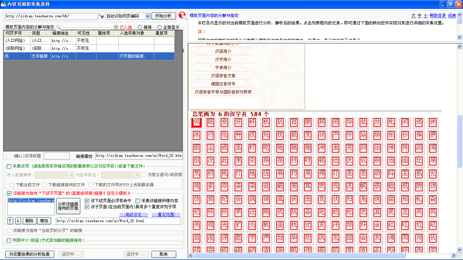The image size is (463, 260).
Task: Click the scissors icon beside the URL field
Action: point(101,16)
